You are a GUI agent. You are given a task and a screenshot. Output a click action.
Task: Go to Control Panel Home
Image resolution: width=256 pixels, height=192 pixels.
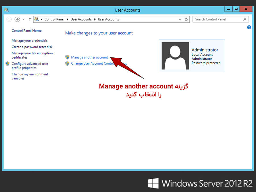coord(27,30)
